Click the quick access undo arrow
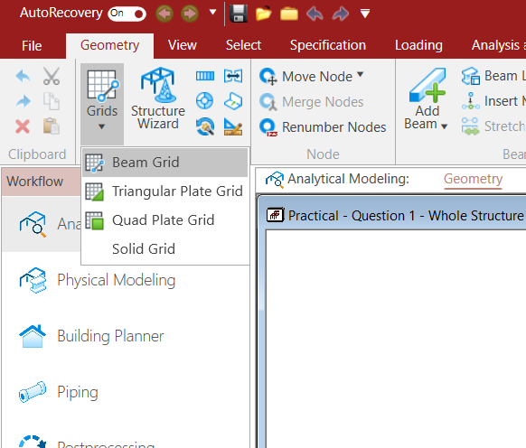Screen dimensions: 526x448 [315, 14]
